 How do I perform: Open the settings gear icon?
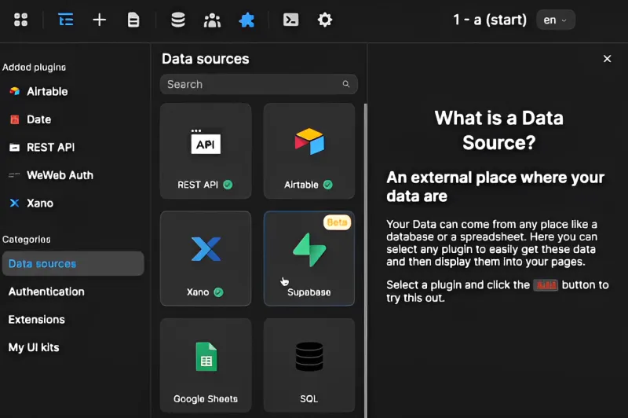pos(325,20)
